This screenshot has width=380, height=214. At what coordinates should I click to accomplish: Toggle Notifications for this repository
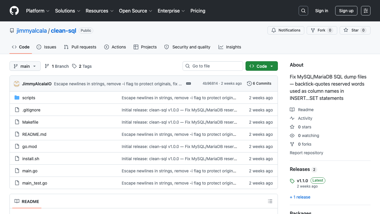click(x=286, y=30)
